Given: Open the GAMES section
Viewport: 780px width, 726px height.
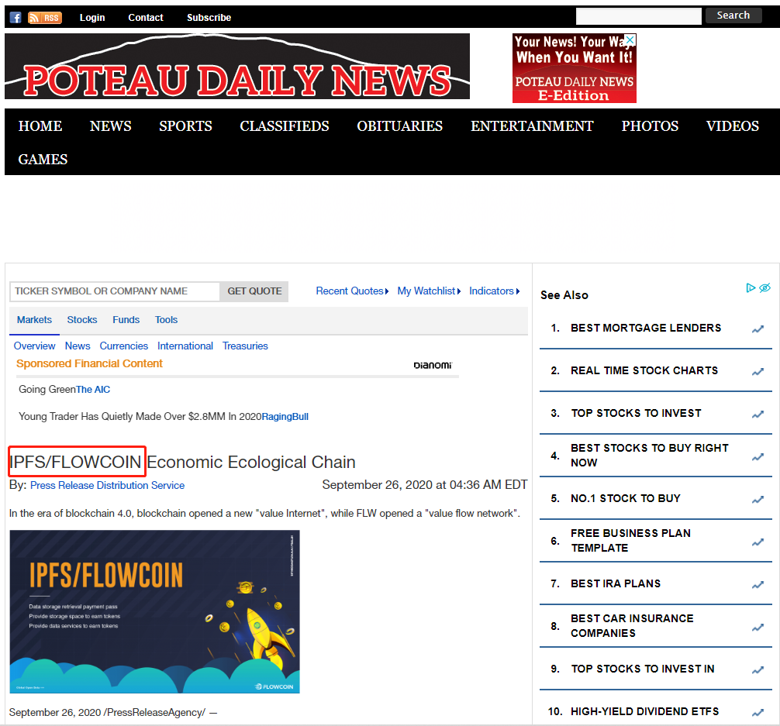Looking at the screenshot, I should tap(43, 160).
